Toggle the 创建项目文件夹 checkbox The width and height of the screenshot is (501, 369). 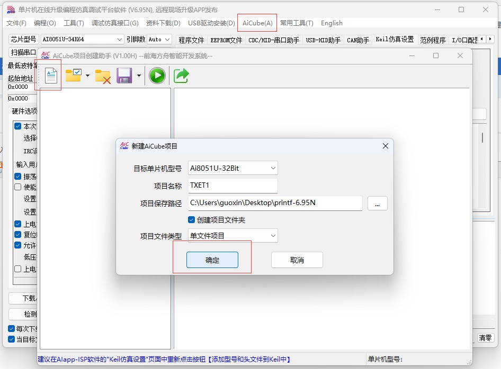191,220
